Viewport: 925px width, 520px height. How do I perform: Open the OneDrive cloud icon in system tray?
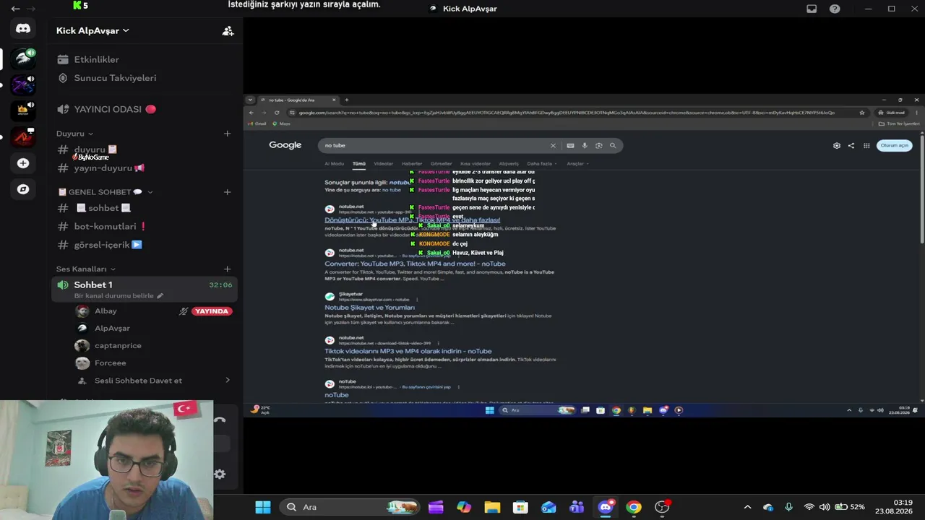coord(768,507)
